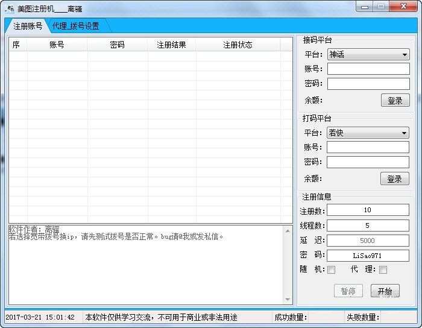The image size is (422, 328).
Task: Sort by the 序 column header
Action: point(16,45)
